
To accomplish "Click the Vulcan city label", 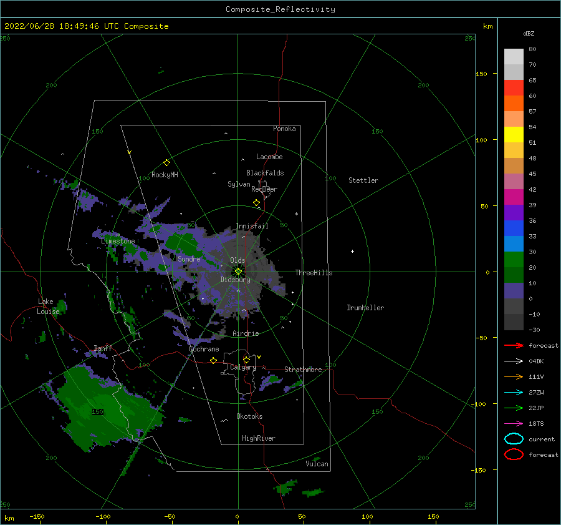I will pyautogui.click(x=317, y=464).
